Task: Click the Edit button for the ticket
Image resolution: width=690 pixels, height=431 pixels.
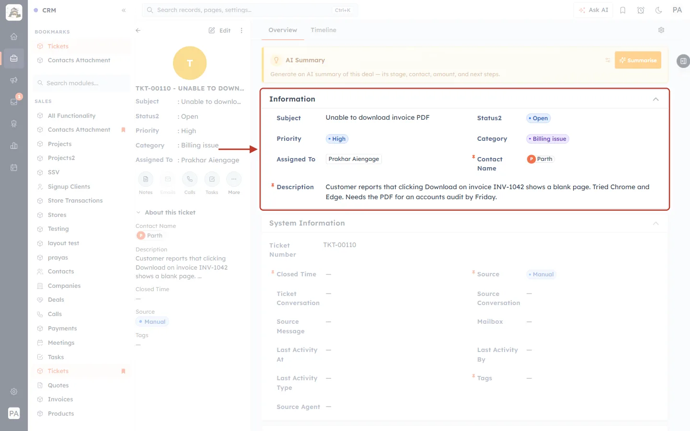Action: point(219,31)
